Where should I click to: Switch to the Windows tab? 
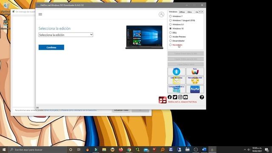[173, 12]
